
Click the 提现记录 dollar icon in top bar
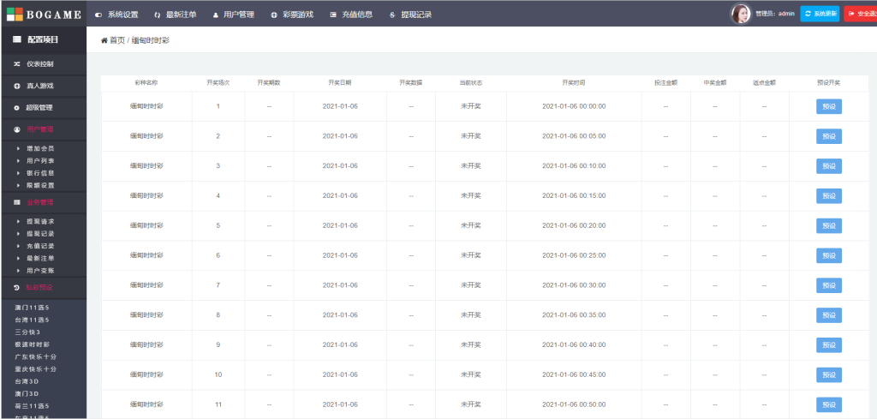pos(392,15)
